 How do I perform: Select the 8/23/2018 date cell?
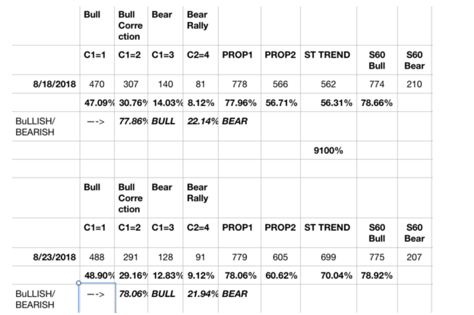(54, 257)
